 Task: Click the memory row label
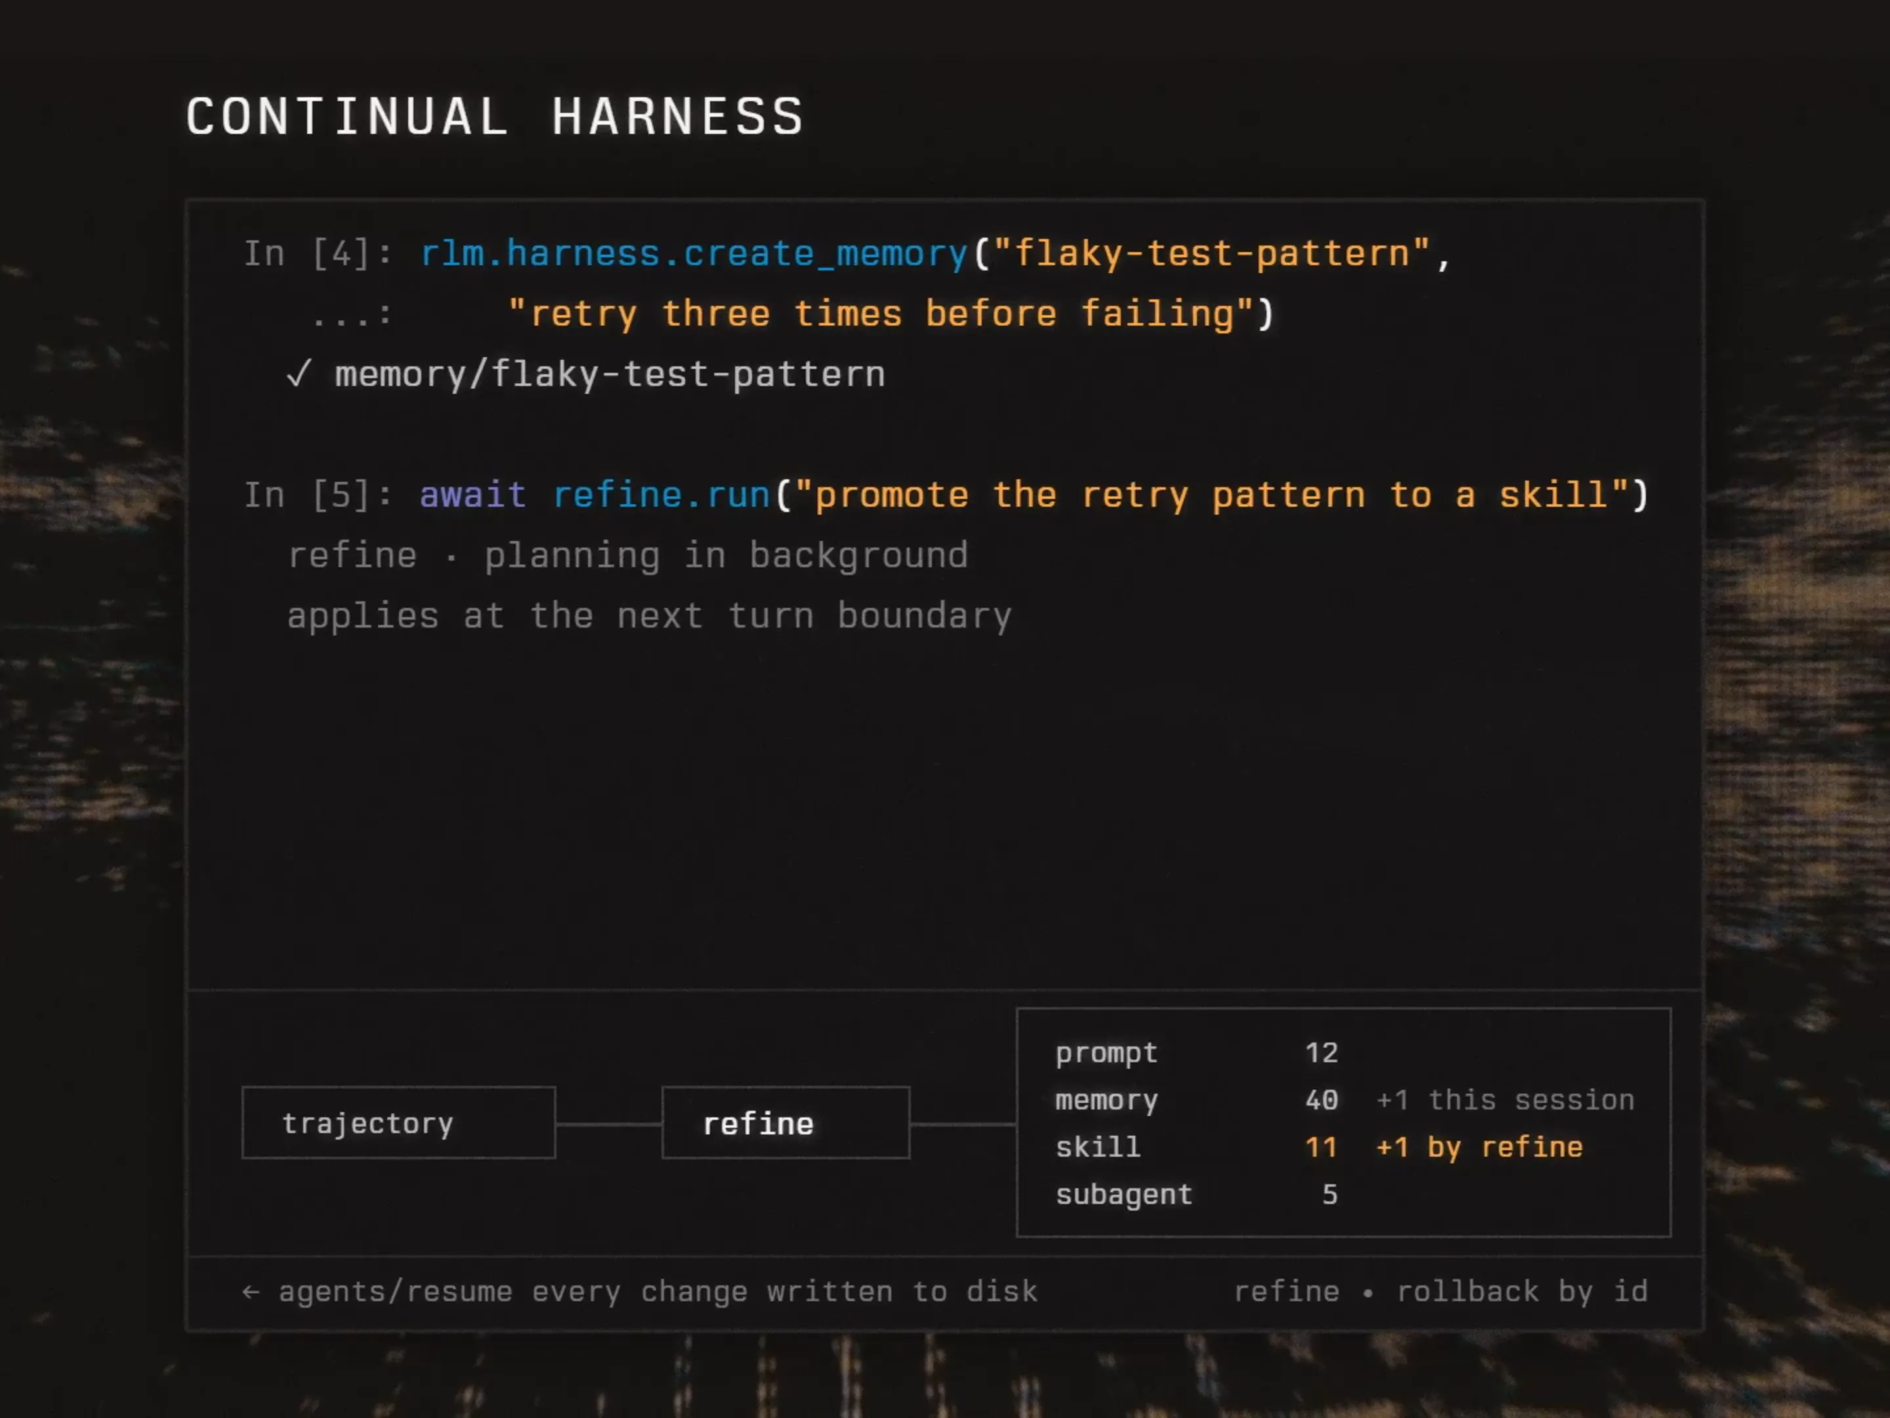(1106, 1101)
